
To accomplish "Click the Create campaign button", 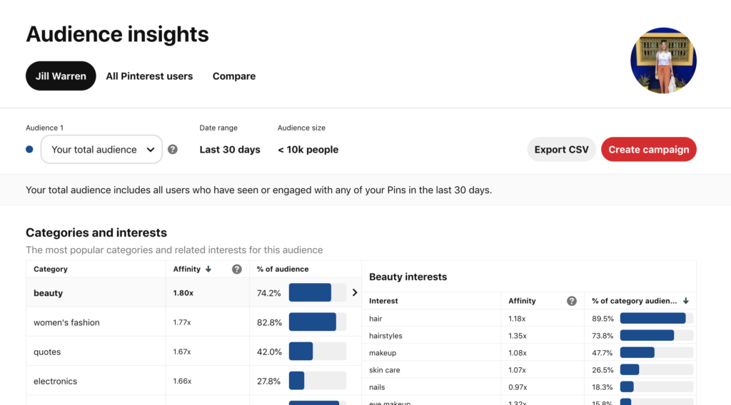I will pos(648,150).
